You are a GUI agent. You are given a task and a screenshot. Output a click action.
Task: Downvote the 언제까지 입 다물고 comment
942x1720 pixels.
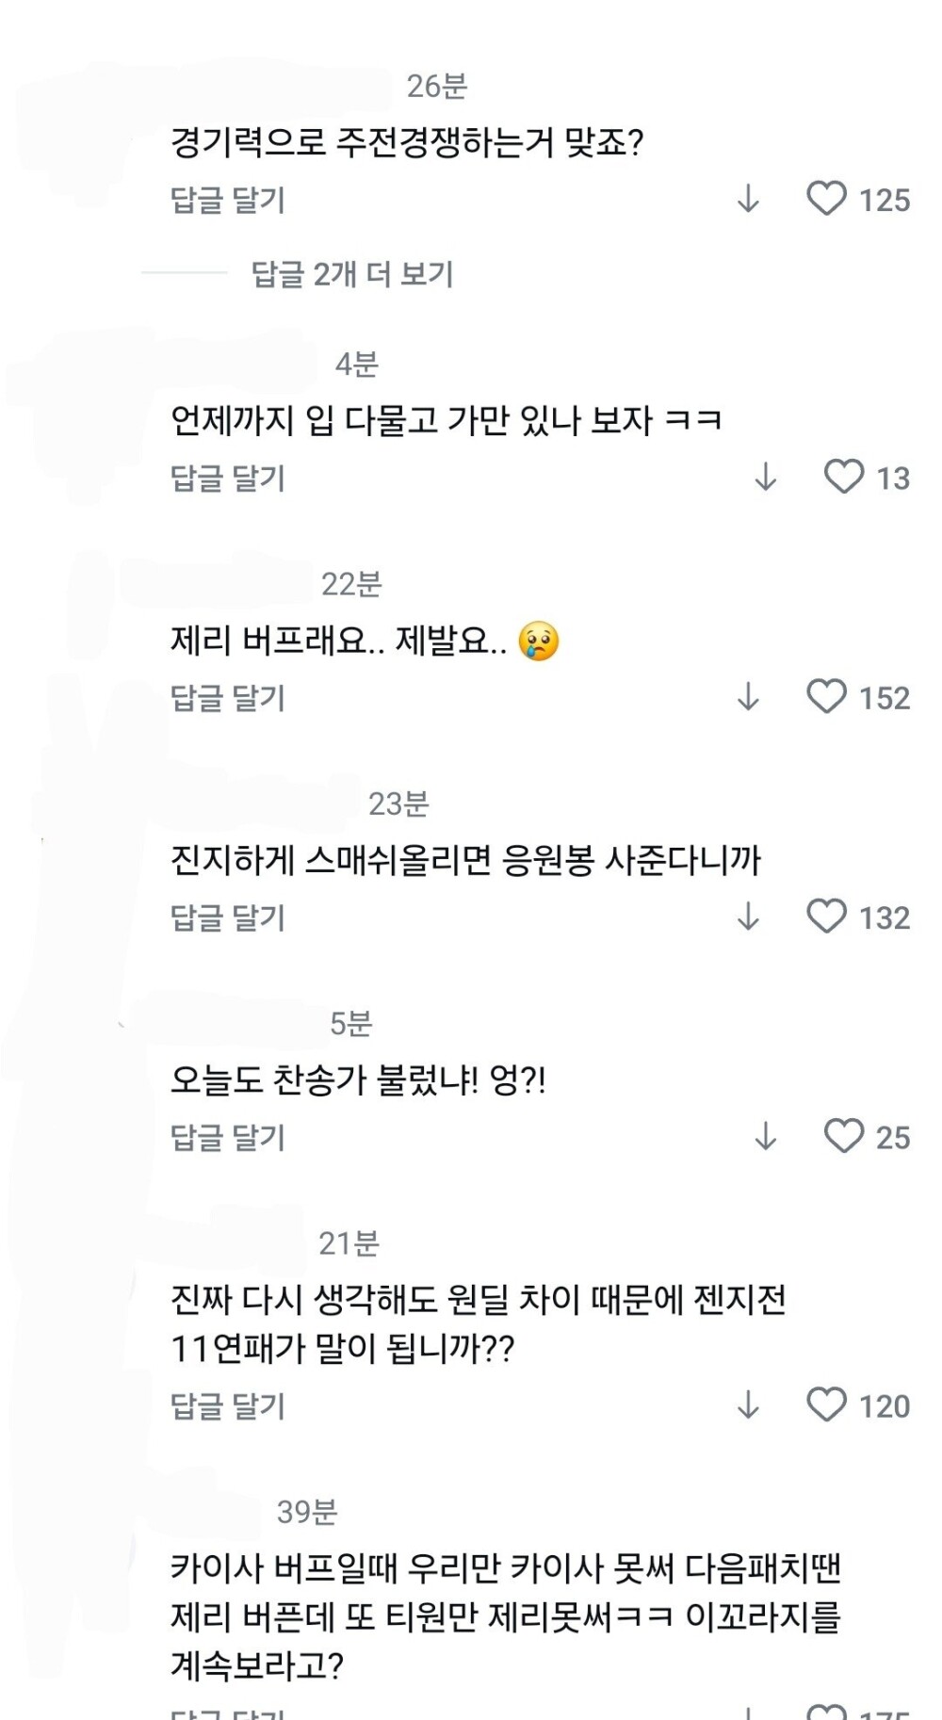click(x=765, y=477)
